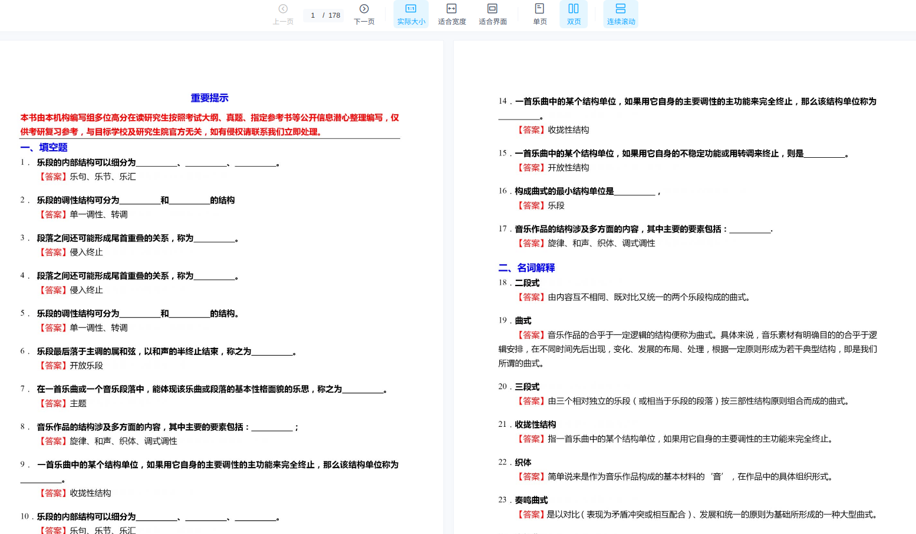Click question 22 term 织体

coord(523,463)
